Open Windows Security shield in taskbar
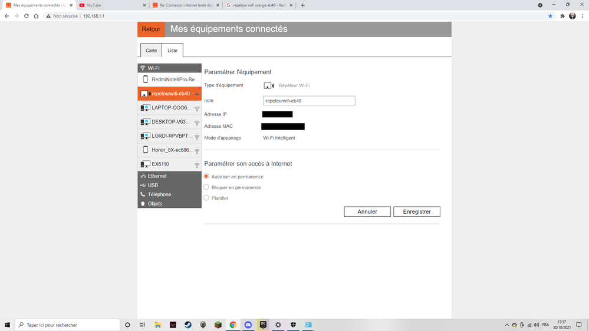 coord(293,325)
